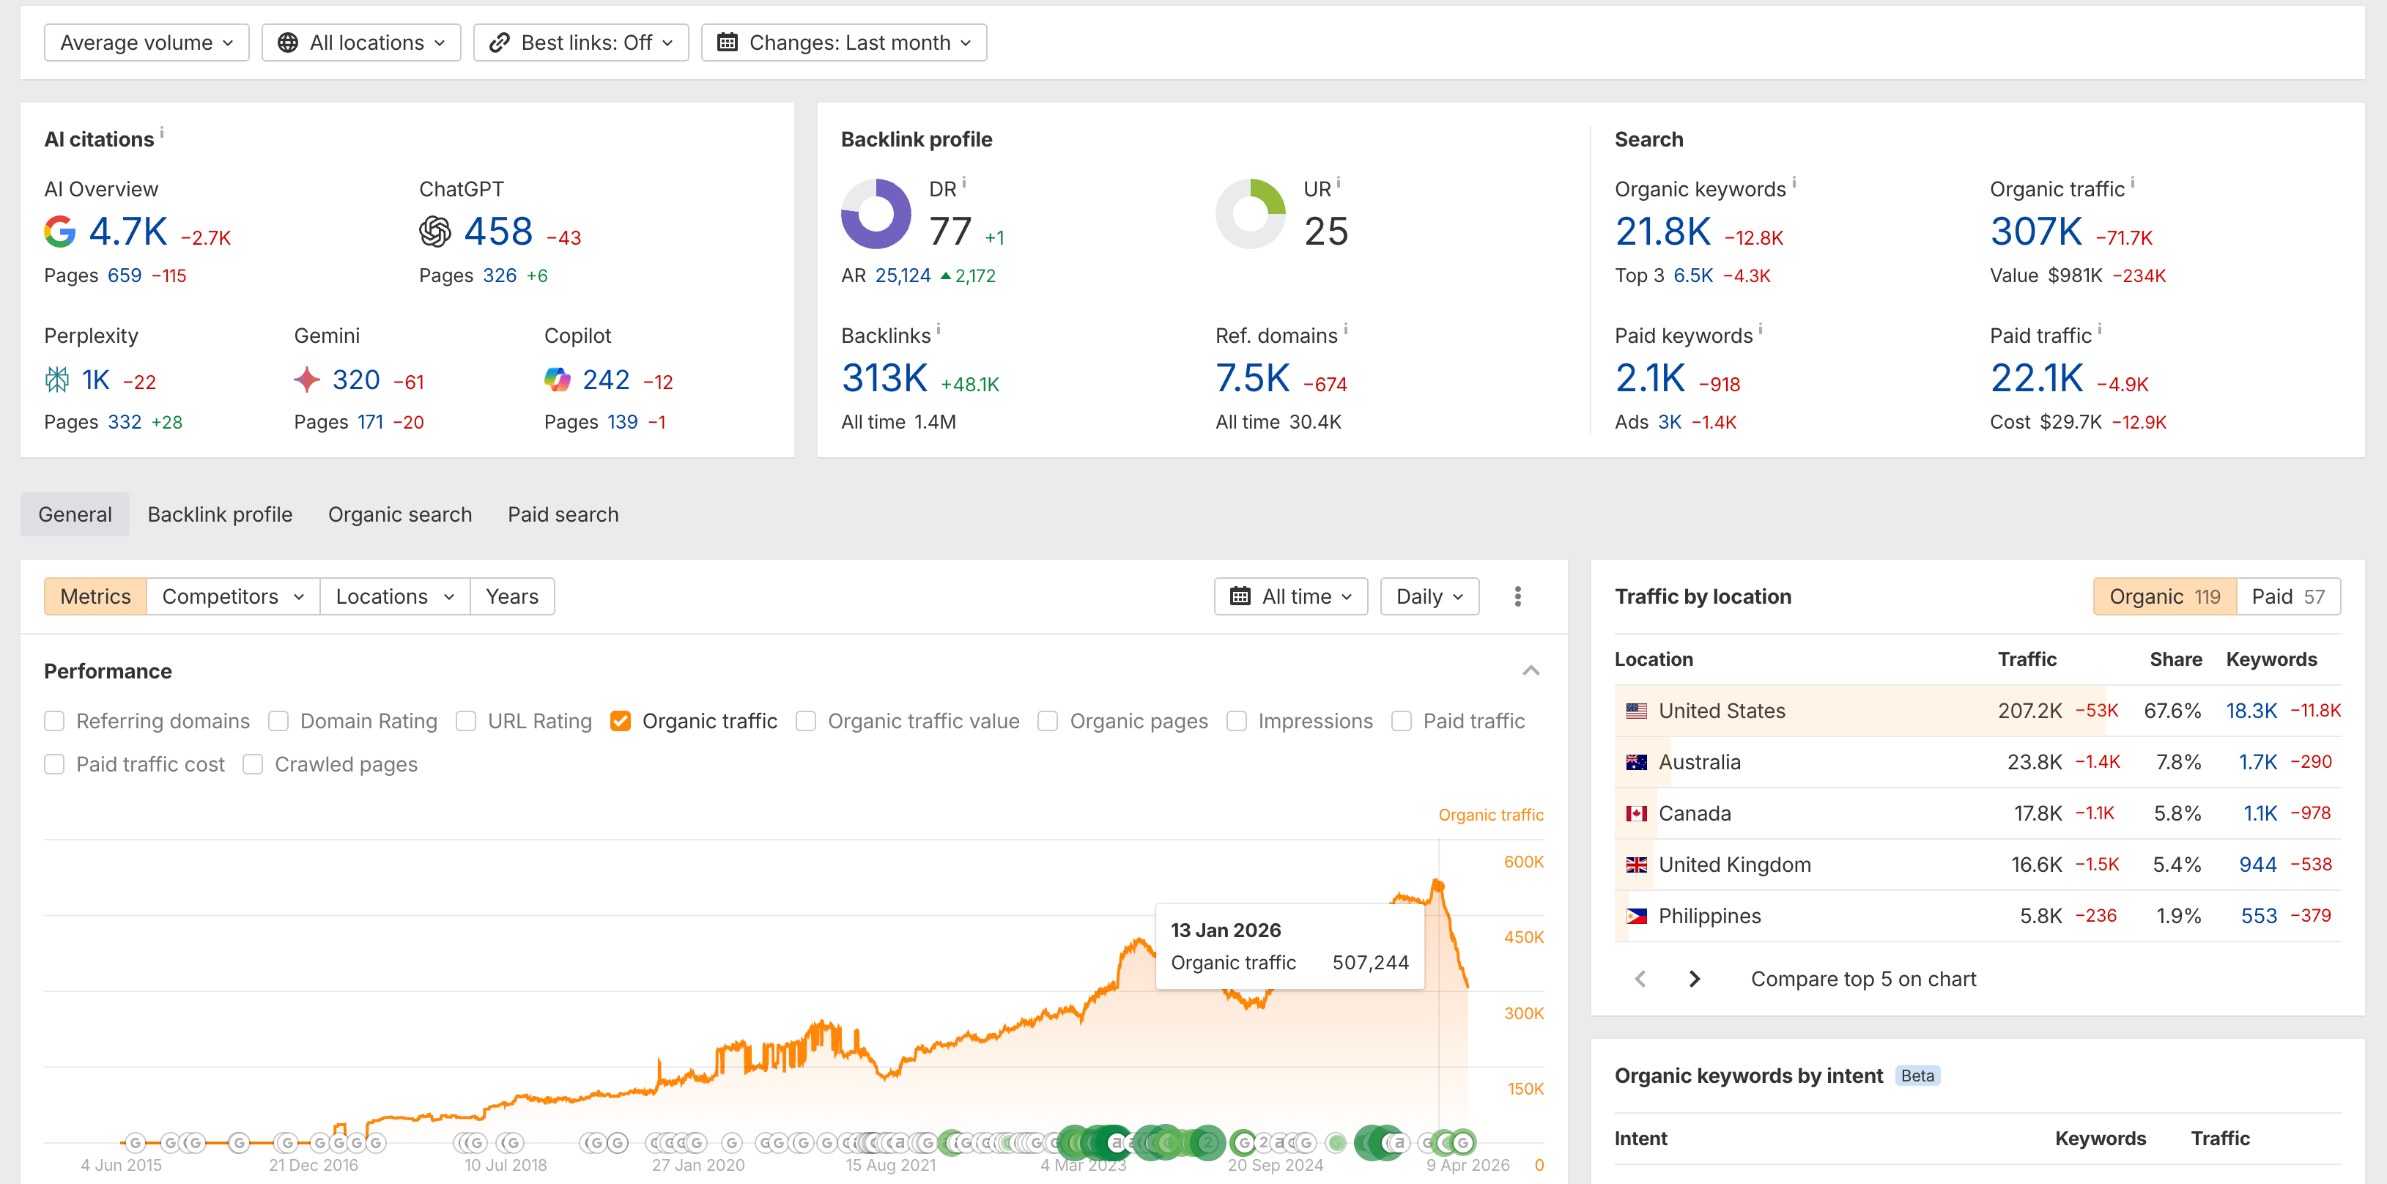Open the three-dot chart options menu
This screenshot has width=2387, height=1184.
(x=1517, y=596)
